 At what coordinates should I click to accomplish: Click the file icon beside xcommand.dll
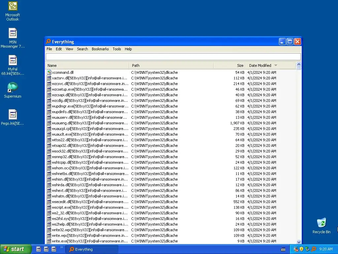click(49, 72)
